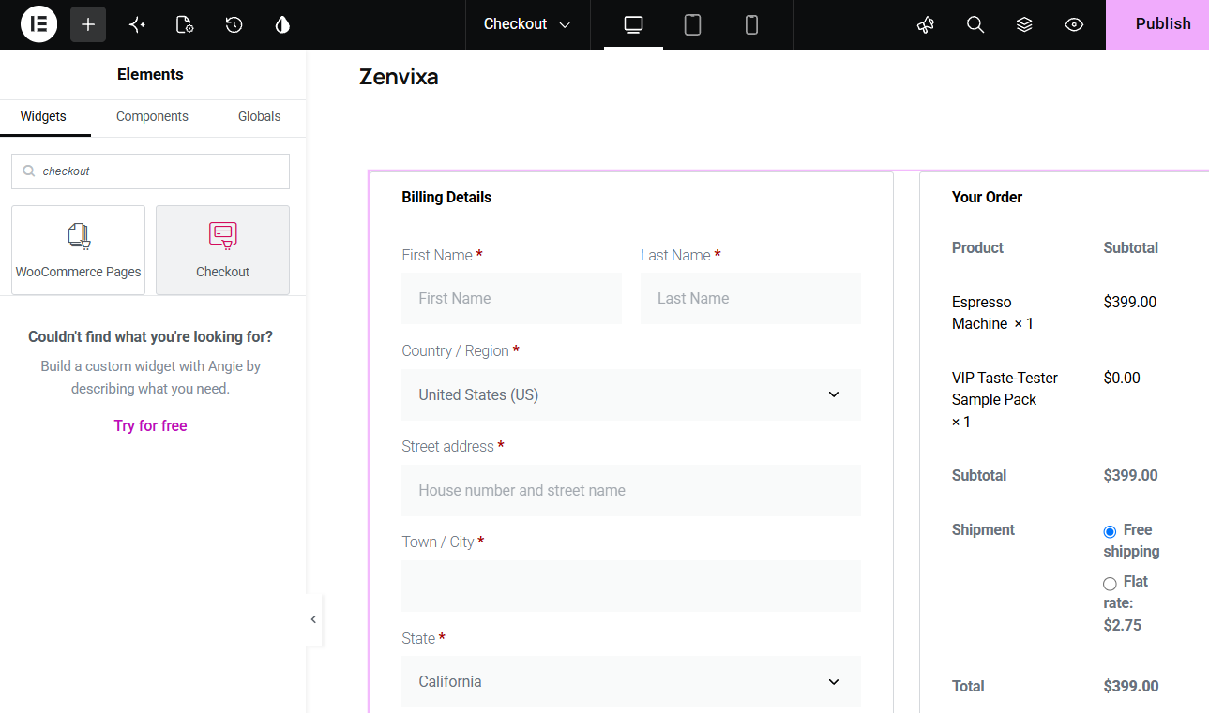Click the Espresso Machine × 1 product row
The width and height of the screenshot is (1209, 713).
[992, 313]
